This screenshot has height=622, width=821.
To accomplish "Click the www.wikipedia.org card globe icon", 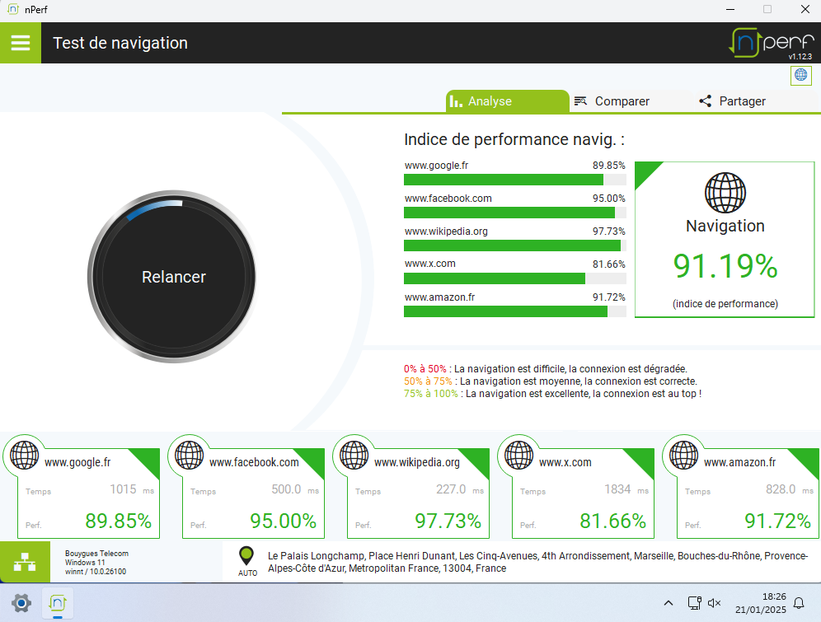I will pos(354,455).
